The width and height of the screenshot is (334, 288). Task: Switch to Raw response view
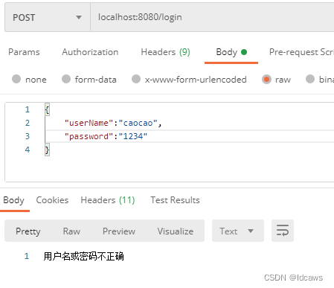click(x=71, y=231)
